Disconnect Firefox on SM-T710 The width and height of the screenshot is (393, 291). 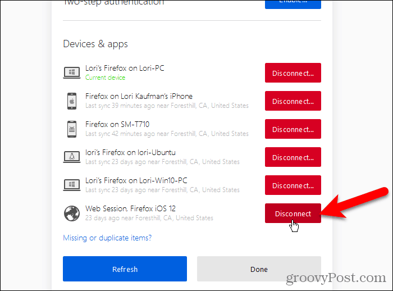coord(293,129)
